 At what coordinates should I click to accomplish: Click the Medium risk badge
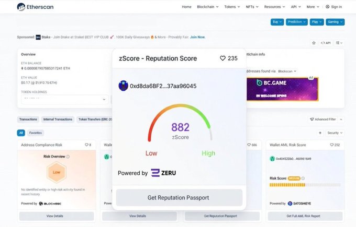click(294, 178)
